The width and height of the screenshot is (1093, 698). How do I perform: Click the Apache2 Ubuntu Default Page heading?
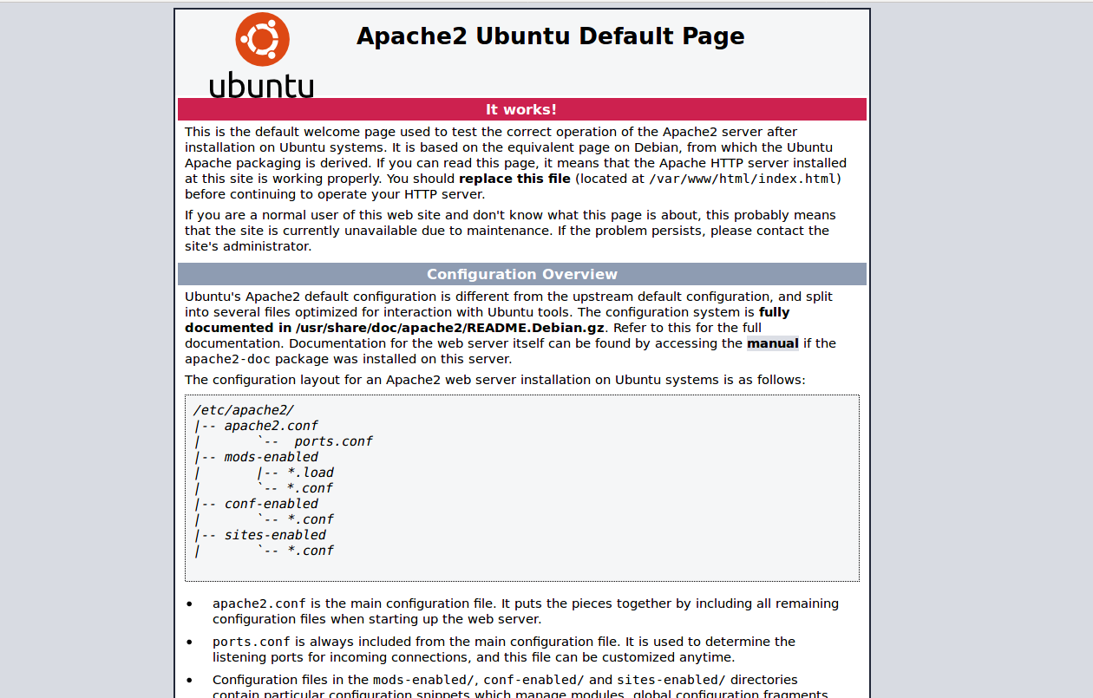(x=550, y=36)
